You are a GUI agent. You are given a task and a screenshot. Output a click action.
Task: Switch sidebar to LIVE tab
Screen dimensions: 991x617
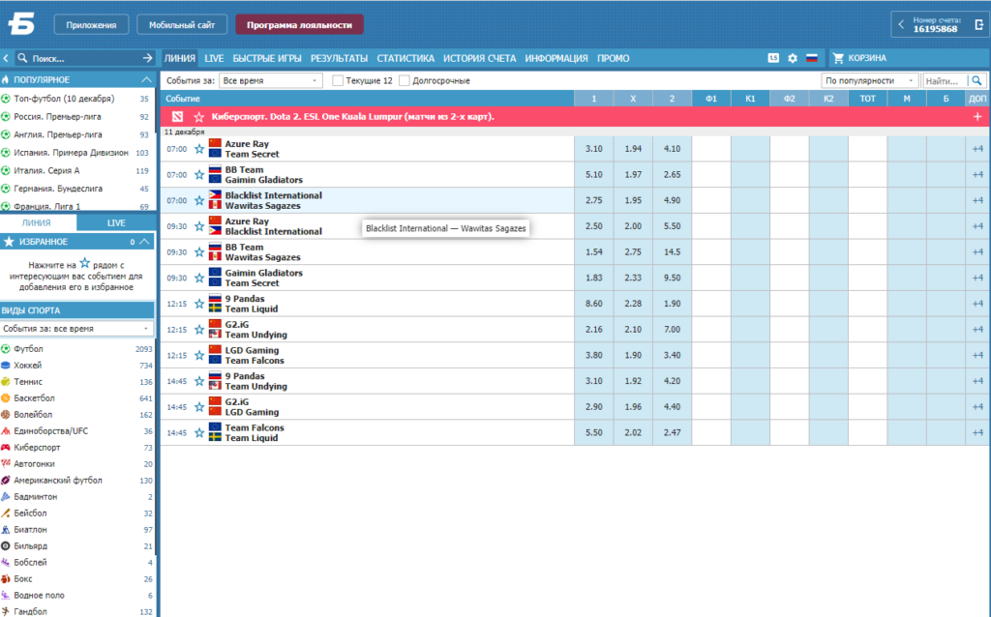click(x=116, y=223)
